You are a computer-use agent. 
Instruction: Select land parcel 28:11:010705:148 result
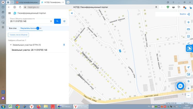tap(29, 50)
